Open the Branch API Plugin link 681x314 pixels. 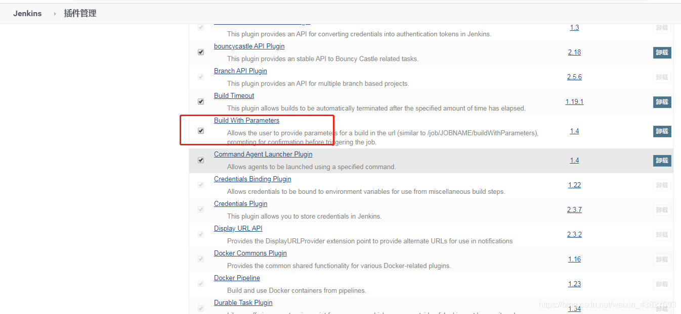240,71
